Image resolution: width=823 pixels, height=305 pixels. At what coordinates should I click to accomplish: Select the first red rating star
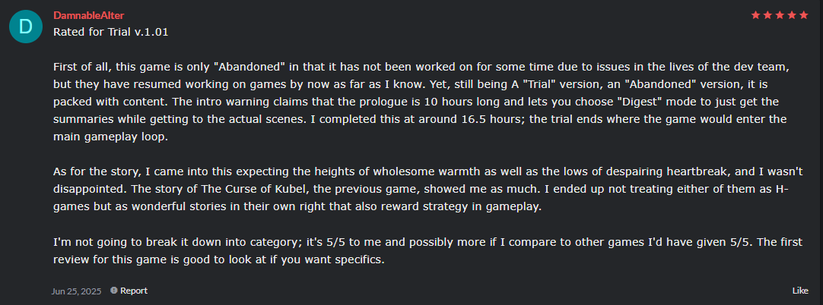tap(756, 15)
